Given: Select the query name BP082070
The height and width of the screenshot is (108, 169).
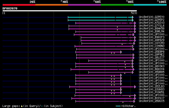Looking at the screenshot, I should point(10,8).
